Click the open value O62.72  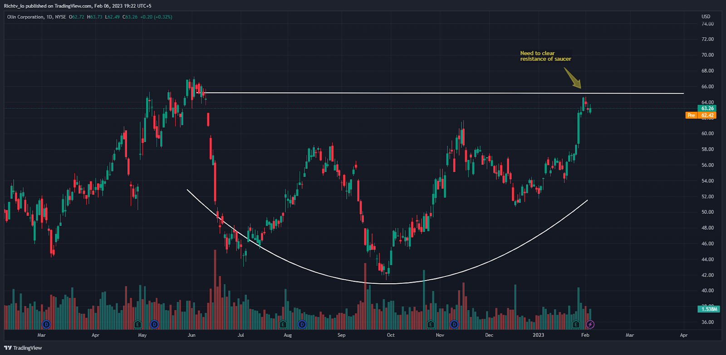pyautogui.click(x=77, y=17)
